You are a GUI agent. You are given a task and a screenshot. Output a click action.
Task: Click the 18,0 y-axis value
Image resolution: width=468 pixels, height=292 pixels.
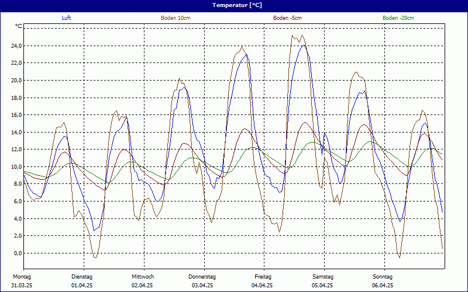[x=17, y=98]
